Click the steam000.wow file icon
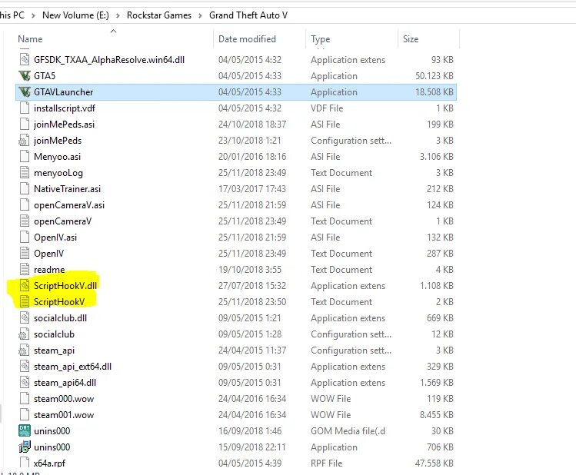Image resolution: width=576 pixels, height=475 pixels. (x=25, y=399)
